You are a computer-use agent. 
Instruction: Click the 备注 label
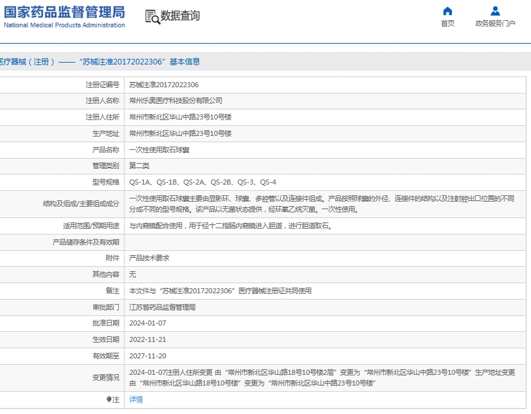pos(113,291)
